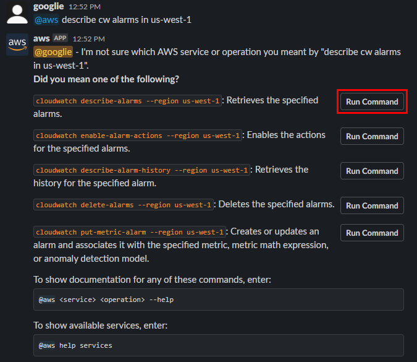
Task: Run the enable-alarm-actions command
Action: point(372,136)
